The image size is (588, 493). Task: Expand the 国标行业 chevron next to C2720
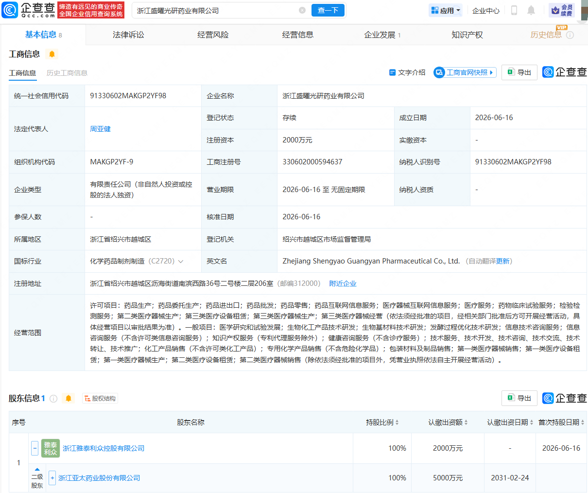point(181,262)
